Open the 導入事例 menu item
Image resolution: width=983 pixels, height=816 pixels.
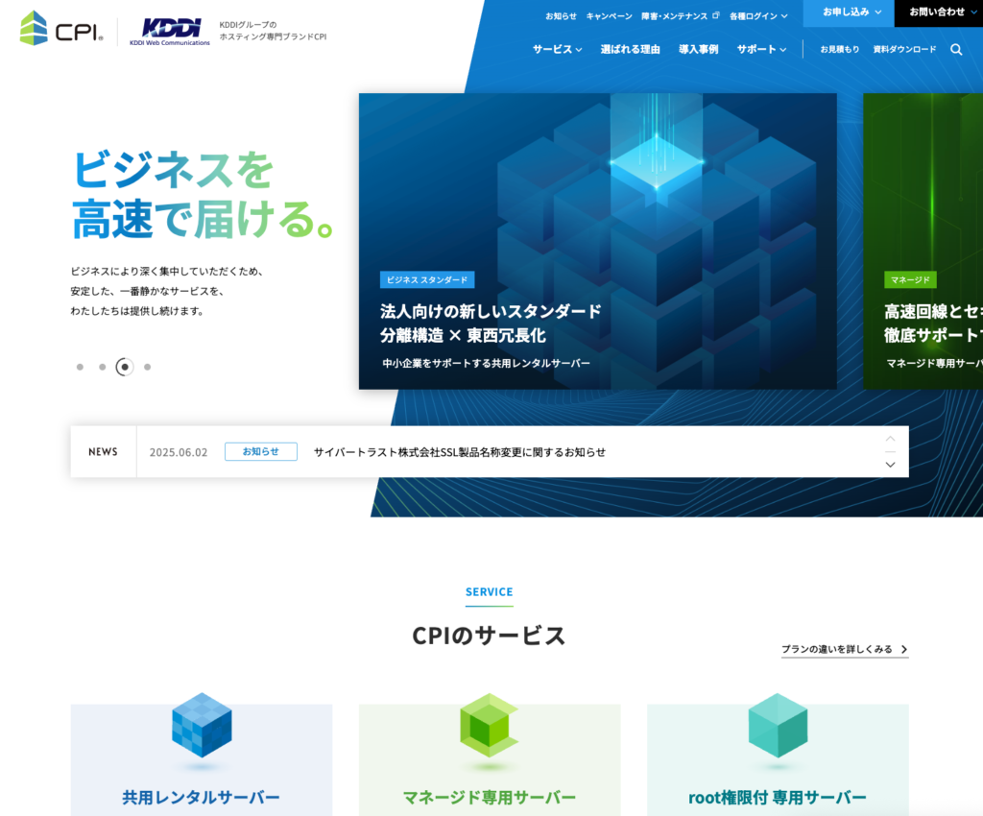(698, 50)
